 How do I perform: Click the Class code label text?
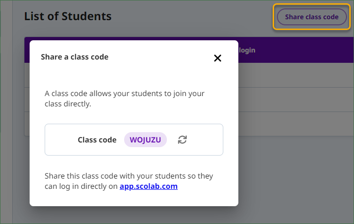(97, 140)
